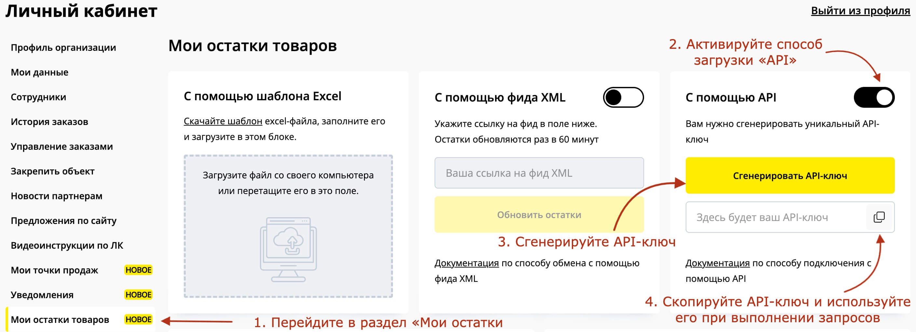Click the XML feed URL input field
Image resolution: width=916 pixels, height=332 pixels.
[539, 173]
